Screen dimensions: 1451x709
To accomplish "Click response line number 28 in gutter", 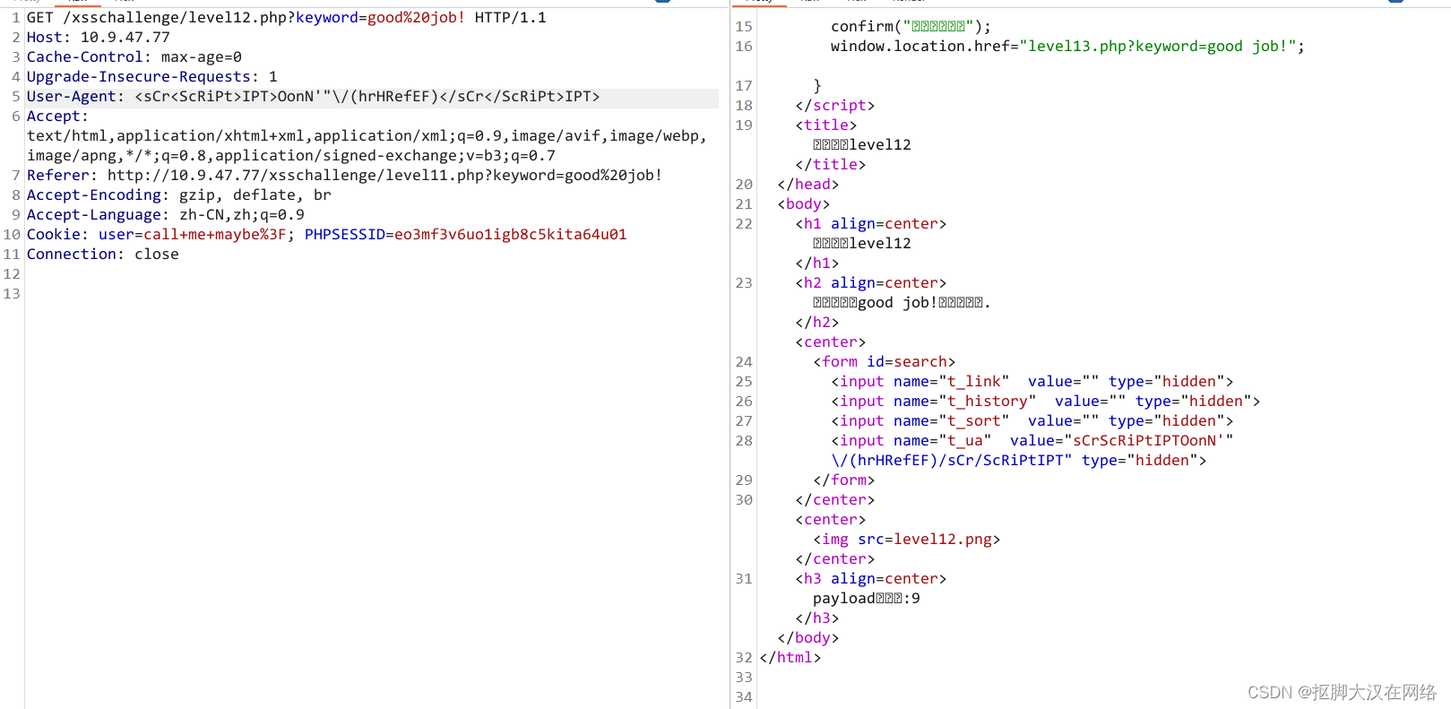I will (744, 441).
